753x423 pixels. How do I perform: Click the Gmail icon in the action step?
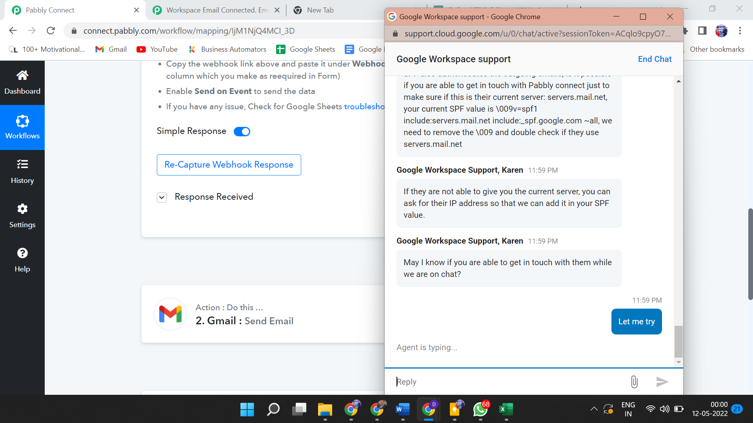[170, 314]
